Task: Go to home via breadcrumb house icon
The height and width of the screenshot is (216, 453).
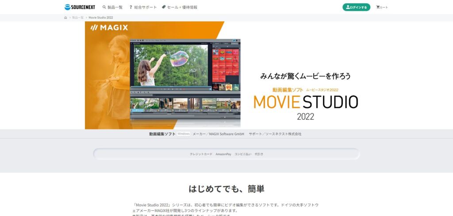Action: pos(65,18)
